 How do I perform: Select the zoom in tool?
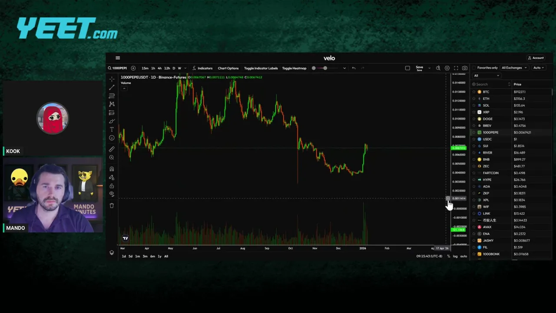112,157
